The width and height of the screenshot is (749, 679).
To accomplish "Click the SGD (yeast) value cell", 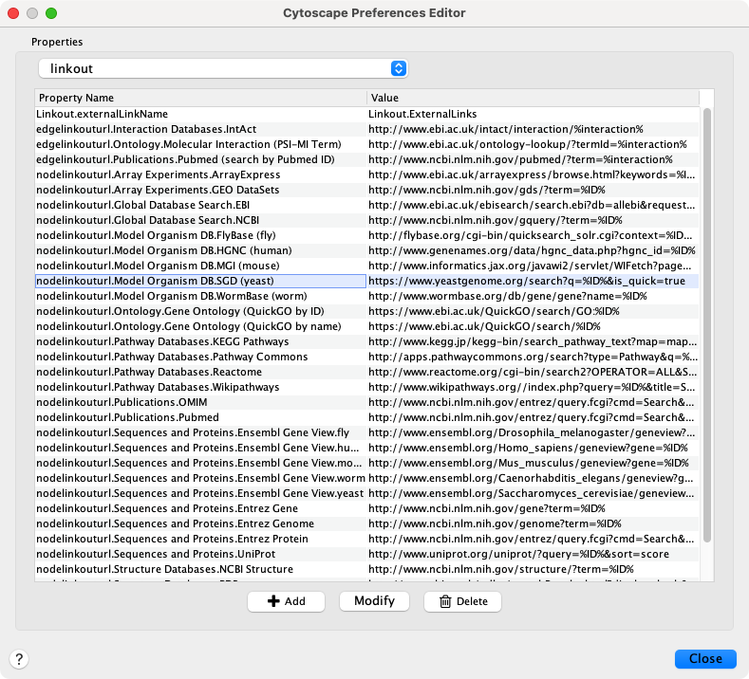I will click(x=532, y=281).
